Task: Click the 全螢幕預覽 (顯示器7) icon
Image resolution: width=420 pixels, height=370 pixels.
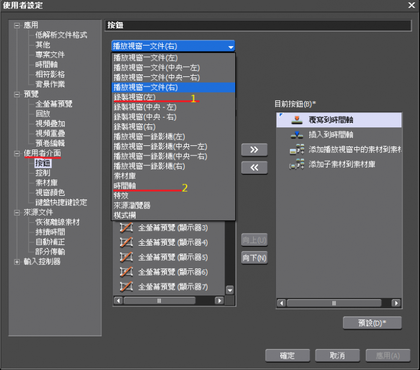Action: (126, 287)
